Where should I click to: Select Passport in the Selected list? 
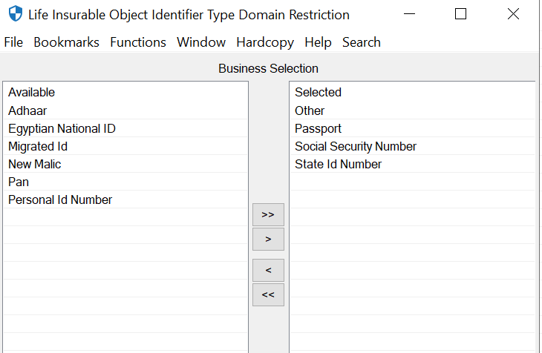[318, 128]
